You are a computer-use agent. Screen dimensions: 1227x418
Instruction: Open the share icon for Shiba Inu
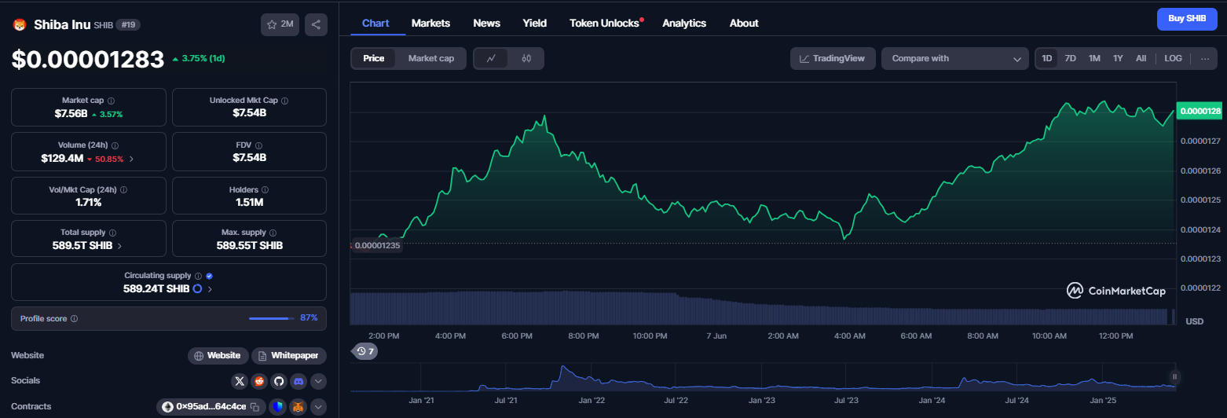pos(316,24)
